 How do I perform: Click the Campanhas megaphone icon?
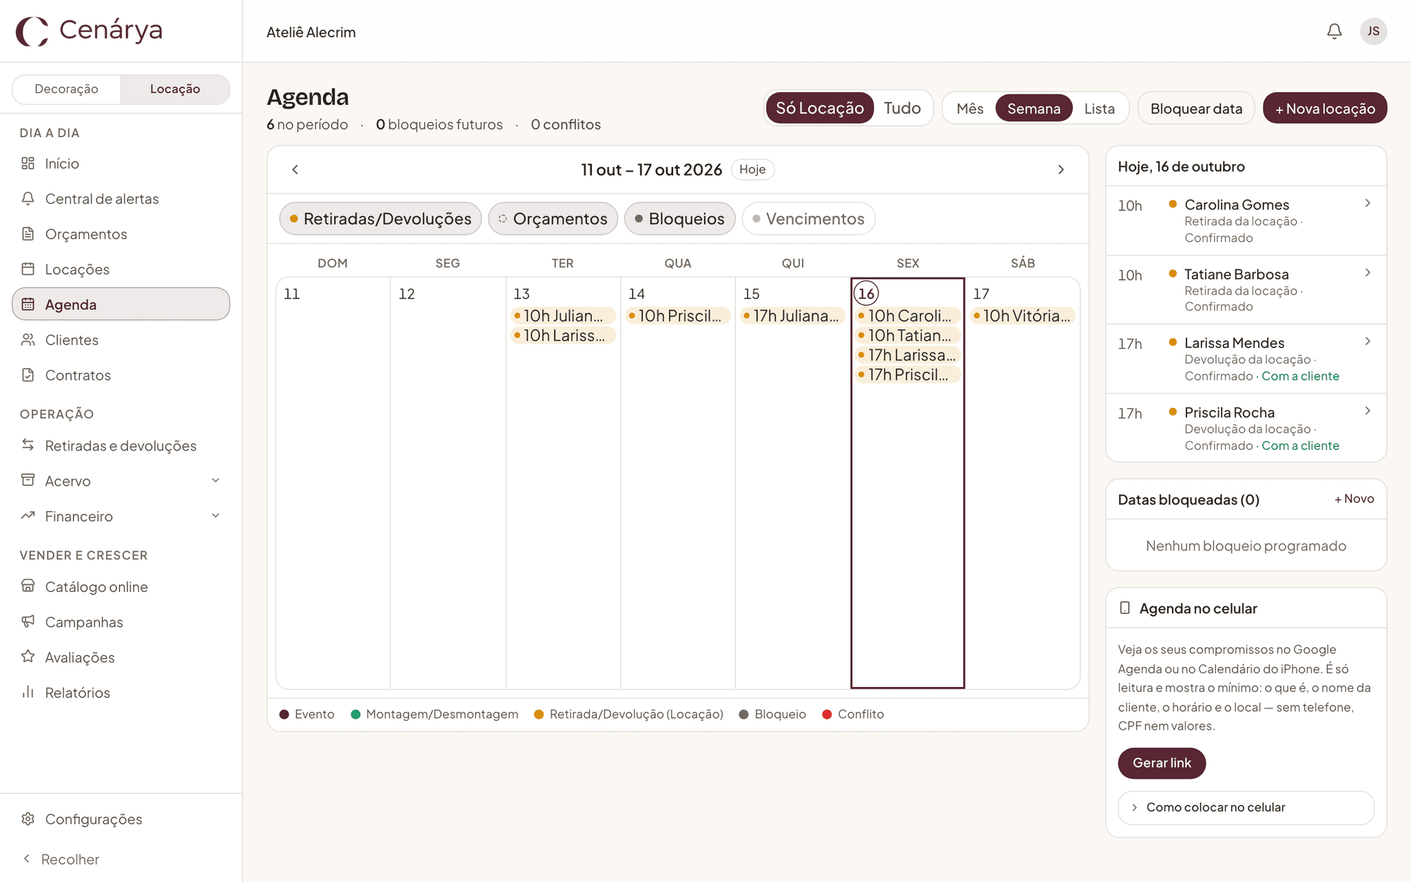(x=28, y=622)
